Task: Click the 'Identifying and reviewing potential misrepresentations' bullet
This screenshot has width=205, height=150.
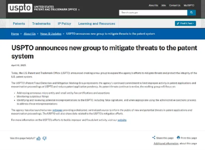Action: tap(106, 102)
